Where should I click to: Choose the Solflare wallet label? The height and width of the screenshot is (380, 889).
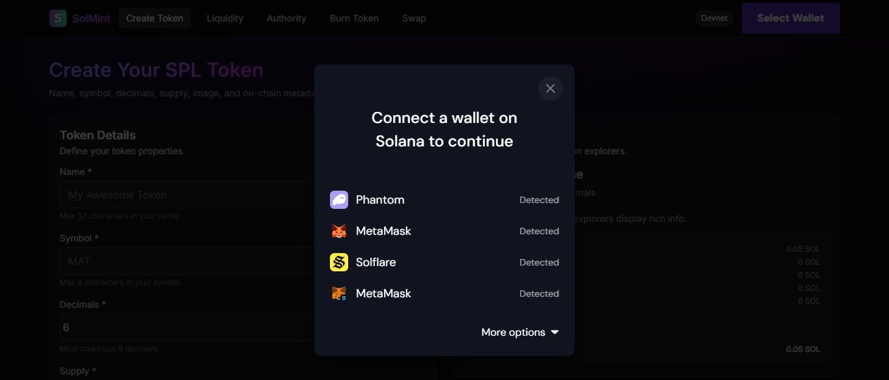coord(376,262)
